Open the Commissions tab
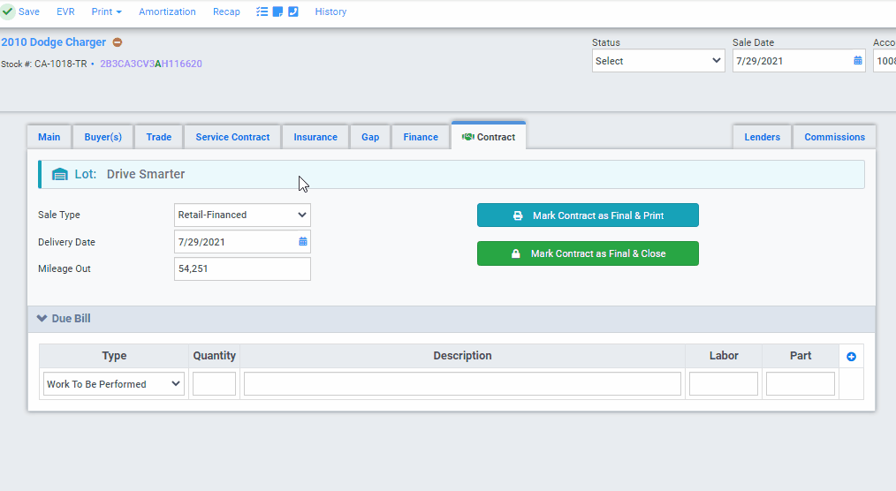 (834, 137)
